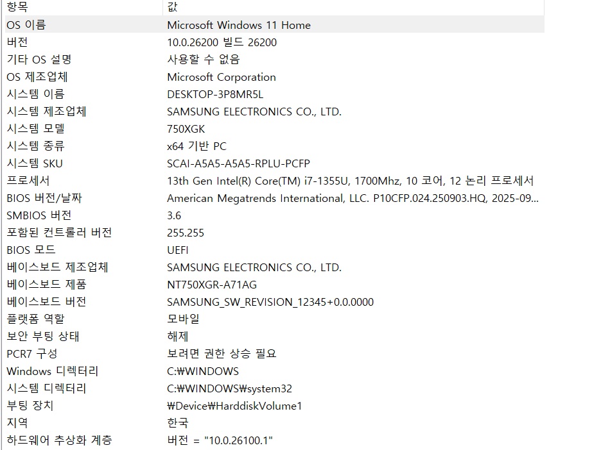Screen dimensions: 610x450
Task: Click the 프로세서 row
Action: [x=28, y=181]
